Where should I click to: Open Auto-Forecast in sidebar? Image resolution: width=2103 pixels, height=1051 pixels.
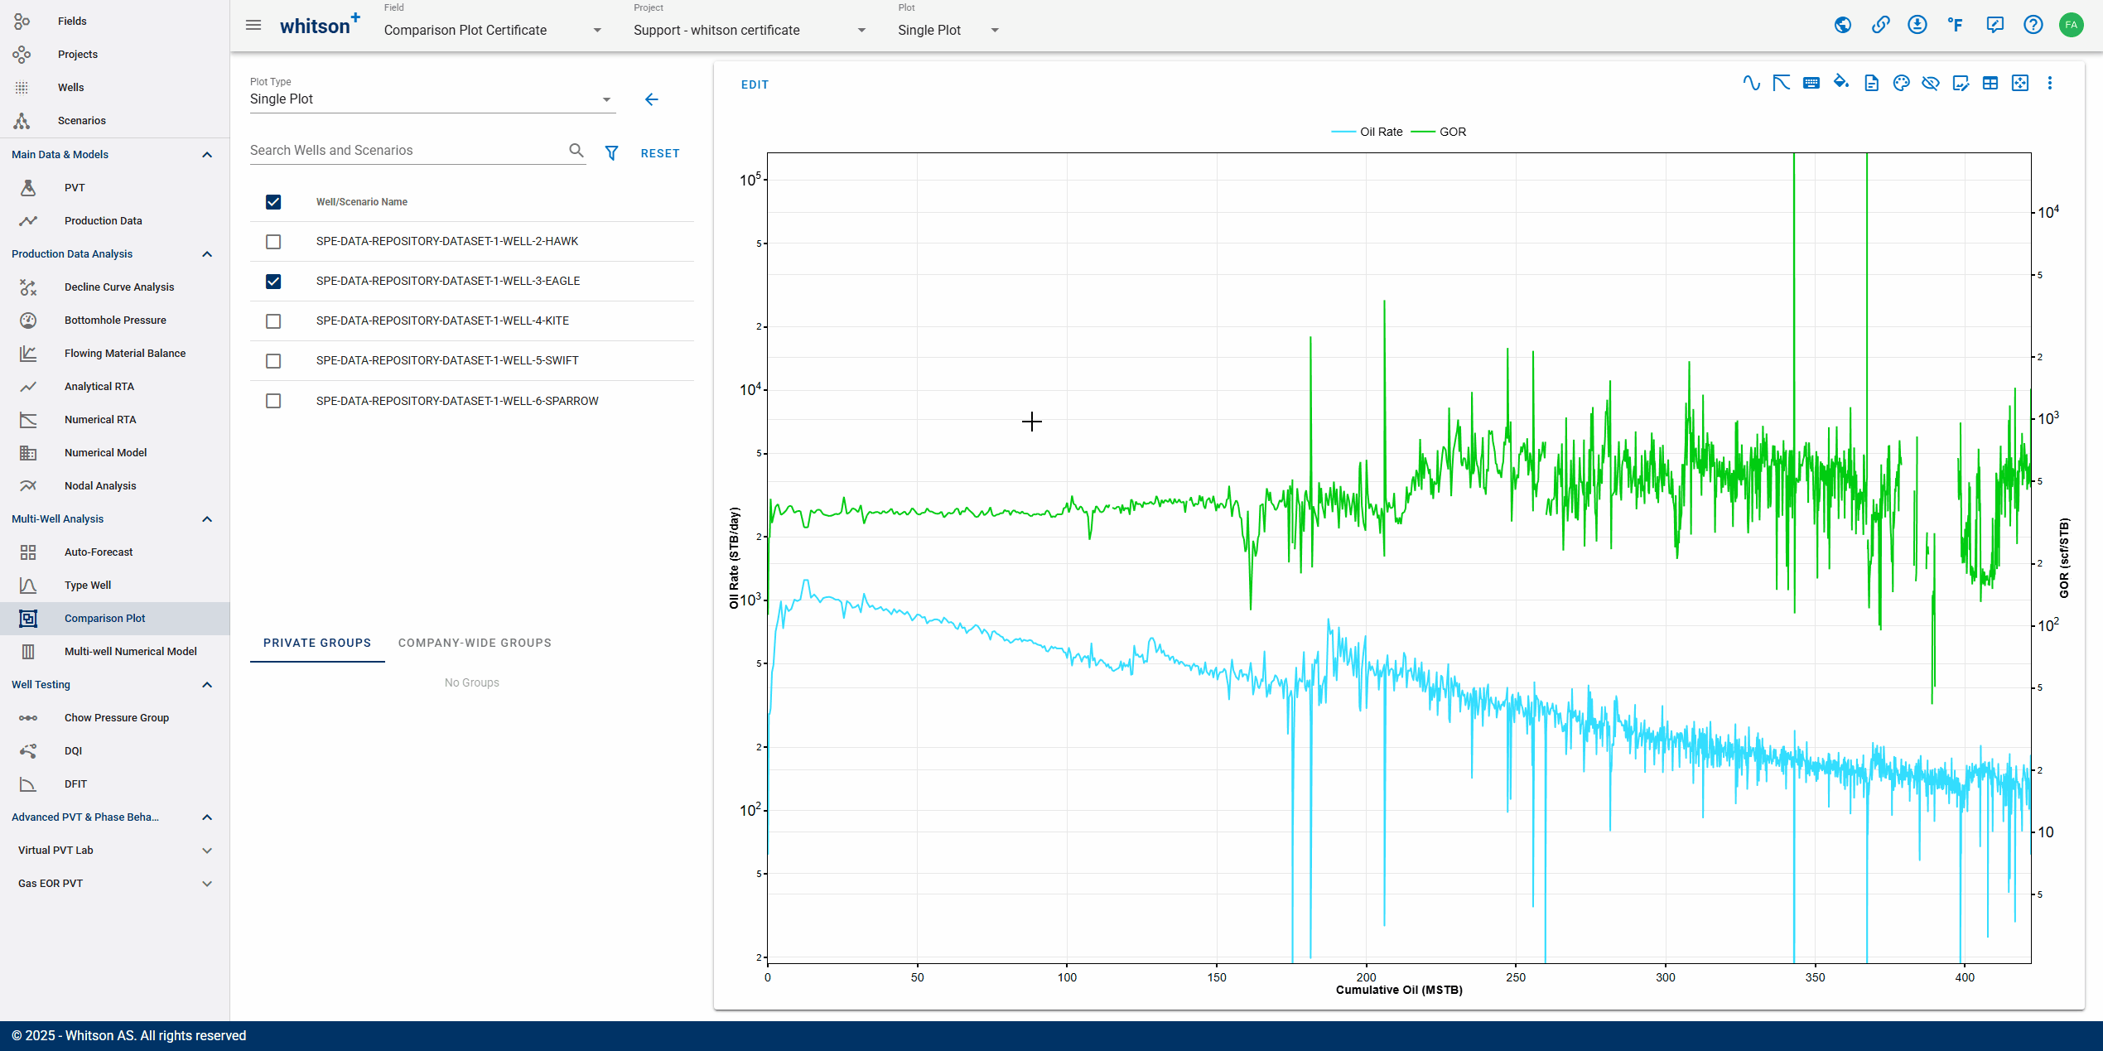[x=99, y=552]
